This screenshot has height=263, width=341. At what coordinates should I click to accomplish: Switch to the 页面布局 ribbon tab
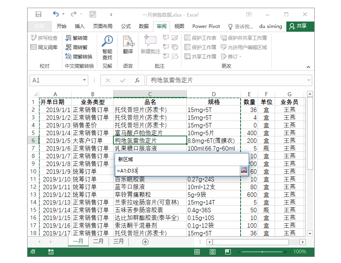pos(102,26)
